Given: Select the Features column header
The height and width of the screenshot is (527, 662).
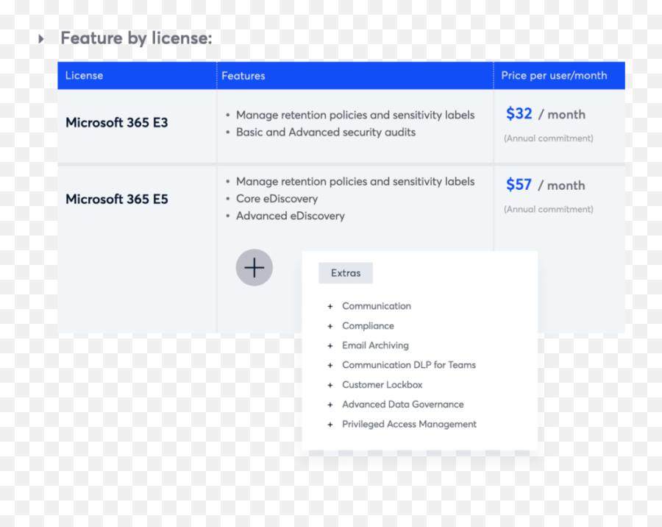Looking at the screenshot, I should [243, 75].
